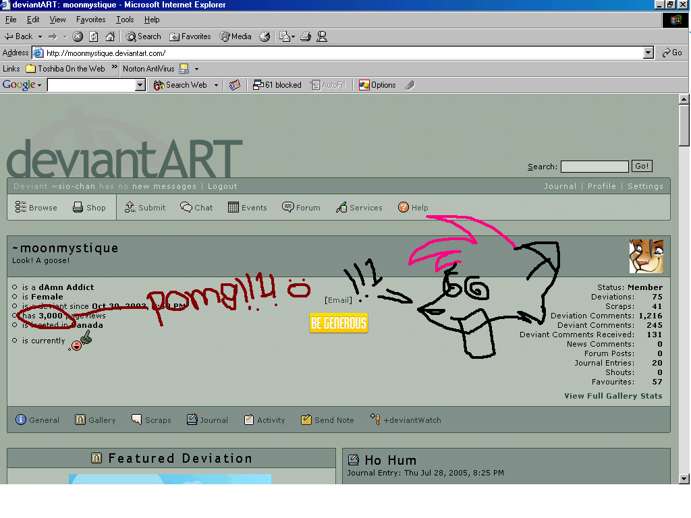
Task: Click the moonmystique avatar thumbnail
Action: click(x=646, y=256)
